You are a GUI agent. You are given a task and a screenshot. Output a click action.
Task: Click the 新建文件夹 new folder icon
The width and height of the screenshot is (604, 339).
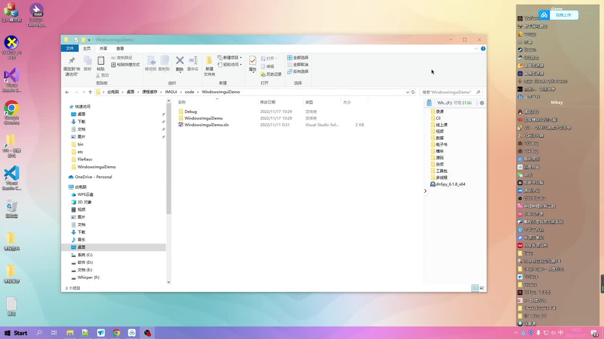(209, 60)
